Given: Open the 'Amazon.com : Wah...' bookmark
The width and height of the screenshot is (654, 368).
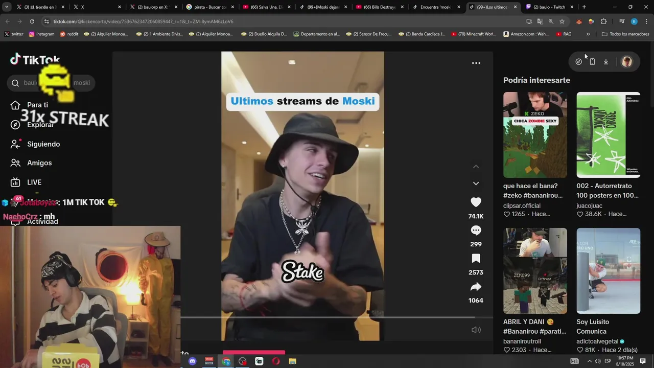Looking at the screenshot, I should click(526, 34).
